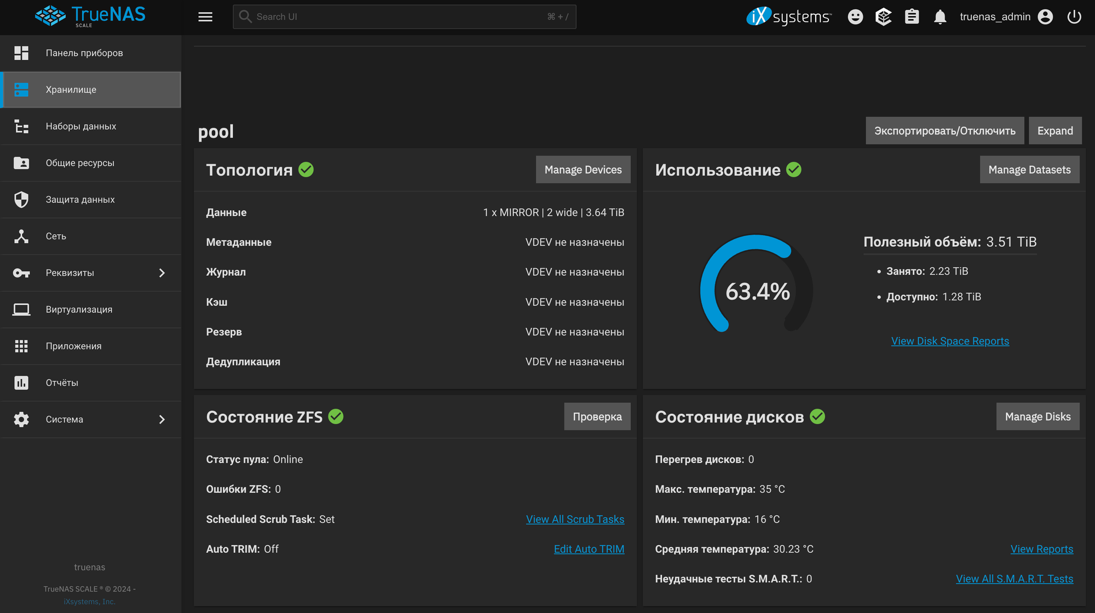The height and width of the screenshot is (613, 1095).
Task: Click the Expand pool button
Action: [1055, 131]
